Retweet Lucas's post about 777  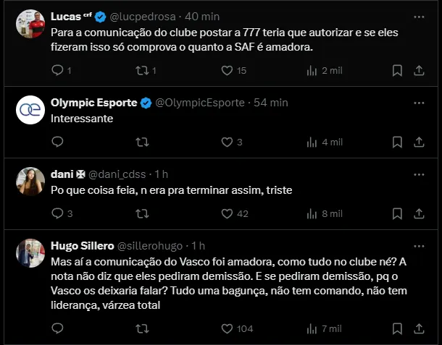(143, 70)
